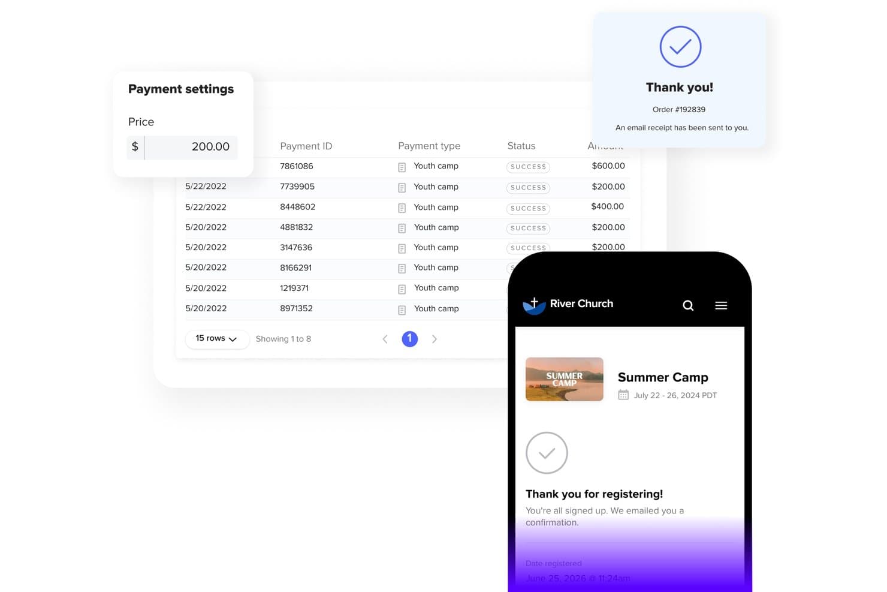This screenshot has height=592, width=887.
Task: Click the Showing 1 to 8 text
Action: [x=283, y=339]
